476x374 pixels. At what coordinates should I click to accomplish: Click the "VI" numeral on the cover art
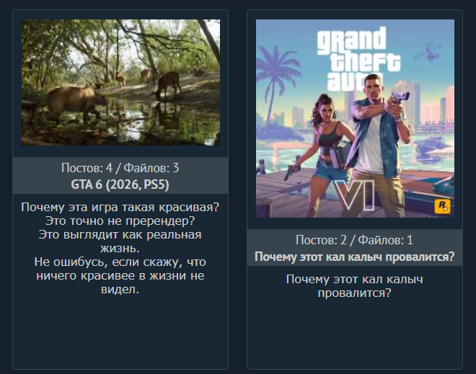(x=356, y=195)
